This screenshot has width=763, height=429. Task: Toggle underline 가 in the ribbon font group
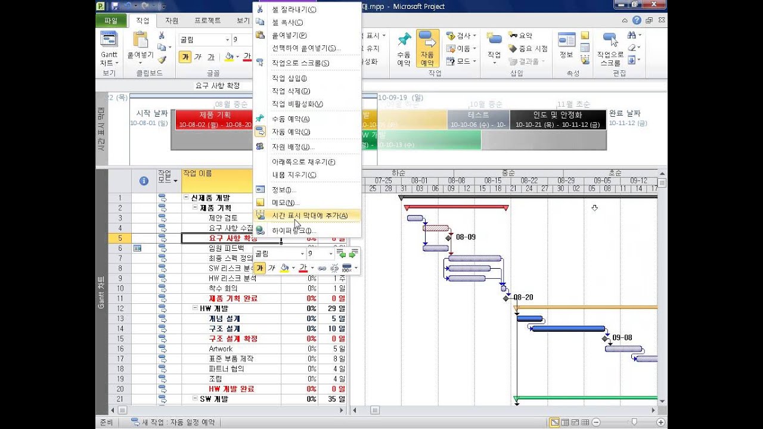point(212,57)
